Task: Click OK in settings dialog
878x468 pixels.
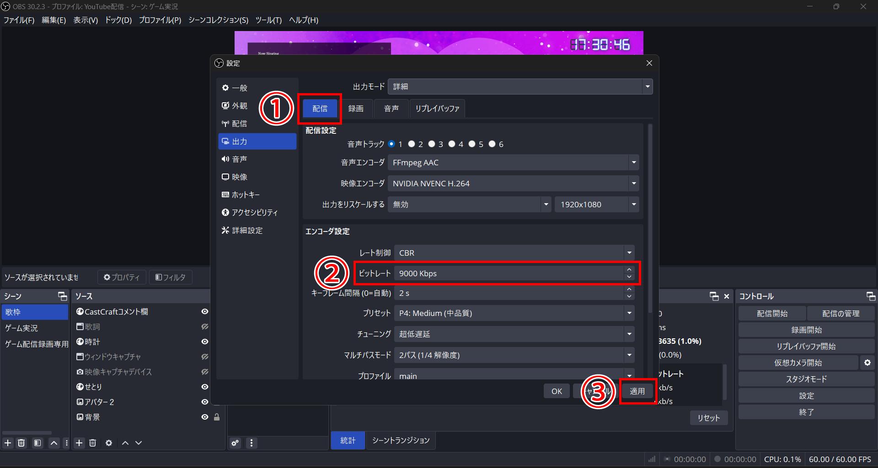Action: coord(557,391)
